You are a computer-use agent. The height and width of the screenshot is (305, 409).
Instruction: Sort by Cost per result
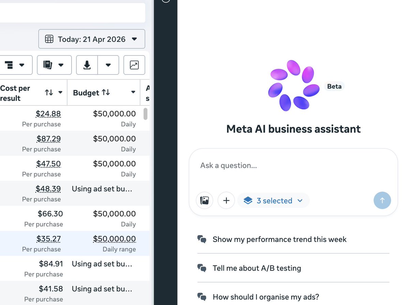pyautogui.click(x=49, y=93)
